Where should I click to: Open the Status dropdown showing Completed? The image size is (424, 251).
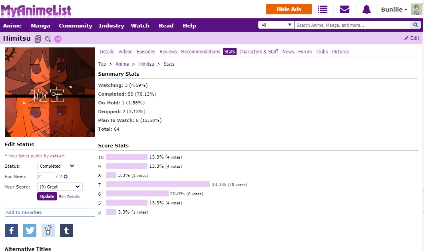coord(57,166)
